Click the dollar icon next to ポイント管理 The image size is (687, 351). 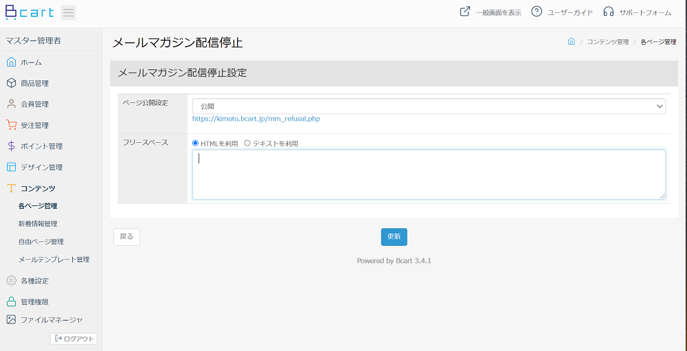12,146
